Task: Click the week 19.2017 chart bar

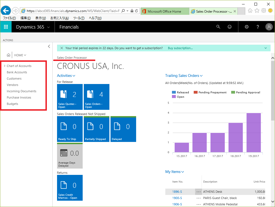Action: pos(254,133)
